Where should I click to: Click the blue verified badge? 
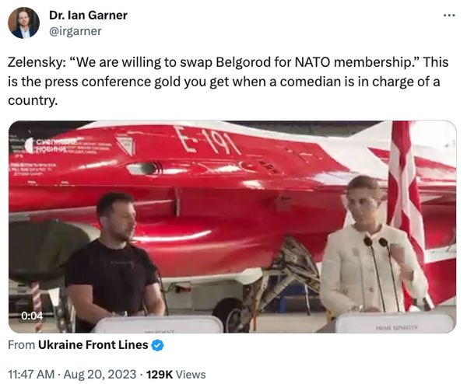click(157, 345)
